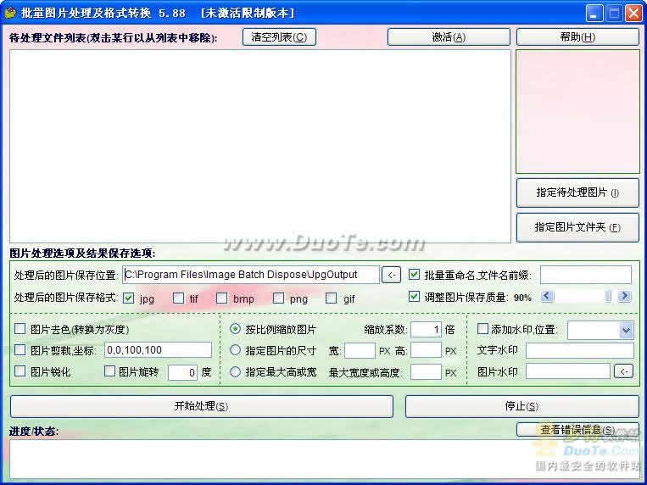This screenshot has height=485, width=647.
Task: Enable 图片剪裁,坐标 crop checkbox
Action: pyautogui.click(x=20, y=350)
